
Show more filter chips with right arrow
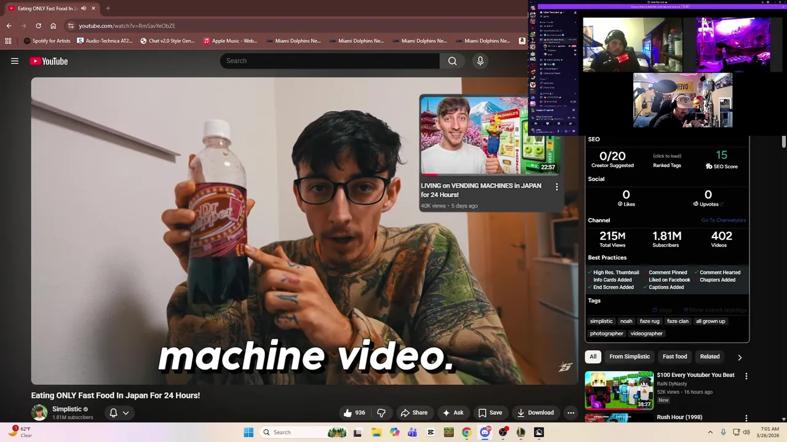[740, 357]
